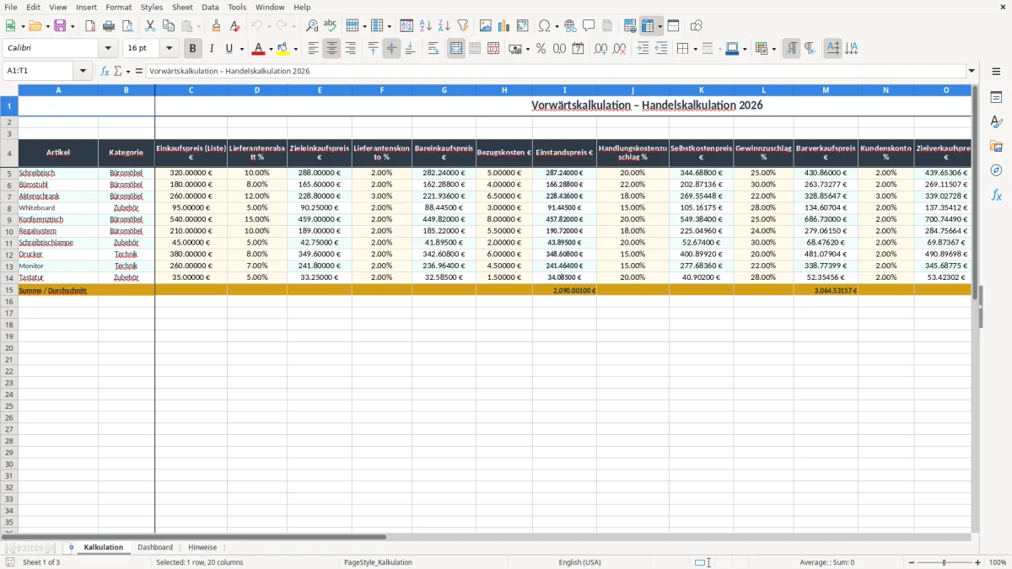Increase the indent

pos(643,49)
